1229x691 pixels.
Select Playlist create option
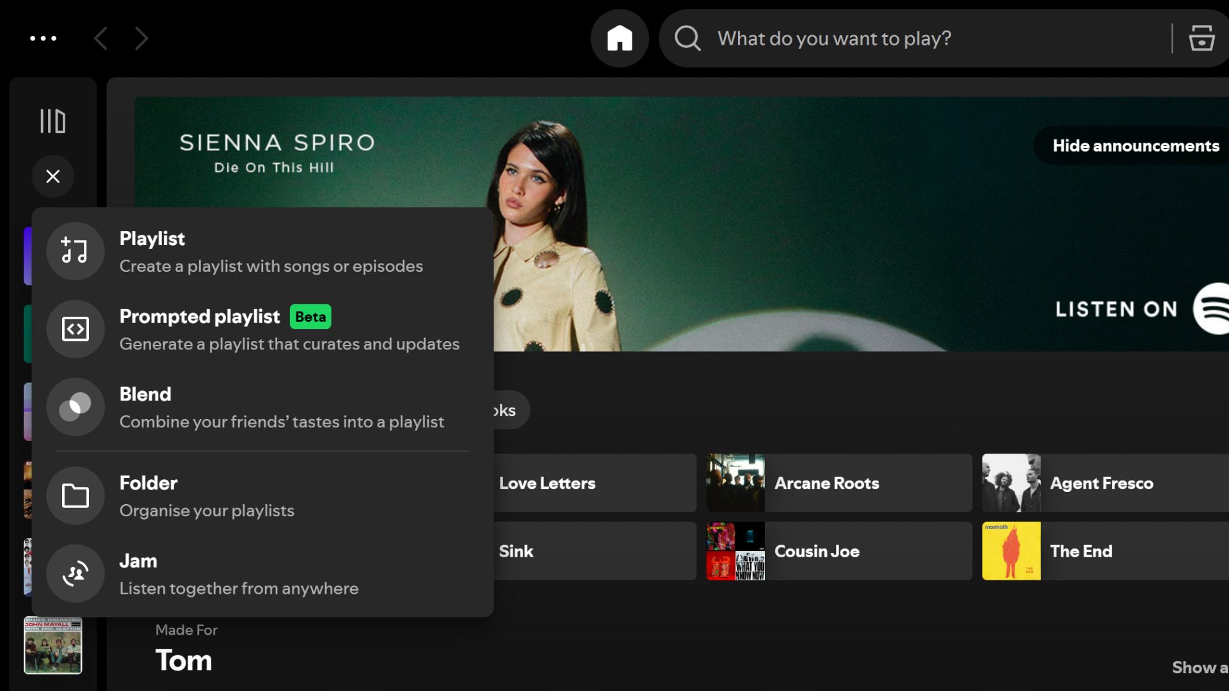click(x=262, y=251)
